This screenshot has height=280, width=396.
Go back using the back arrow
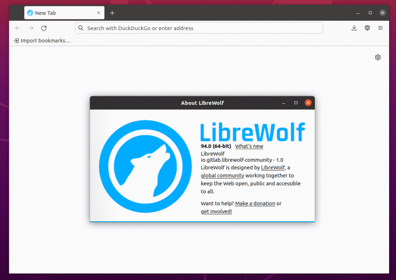tap(18, 28)
